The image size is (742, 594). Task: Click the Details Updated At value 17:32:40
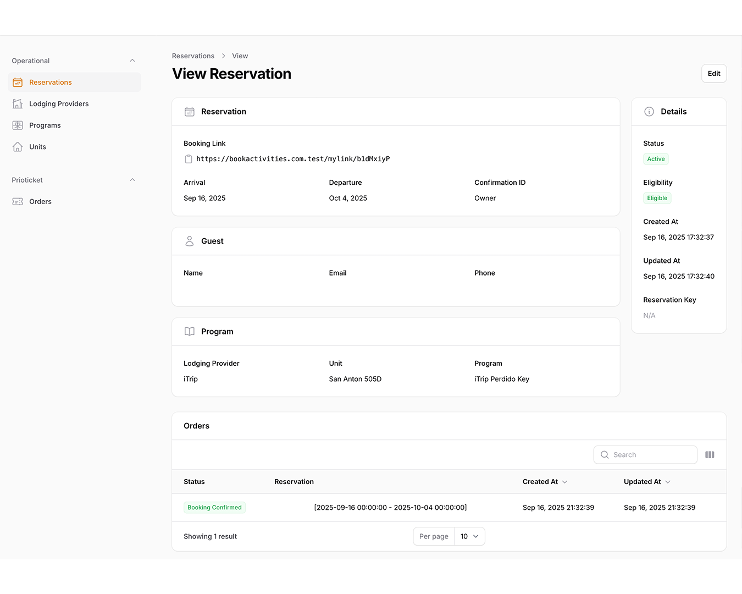coord(679,277)
